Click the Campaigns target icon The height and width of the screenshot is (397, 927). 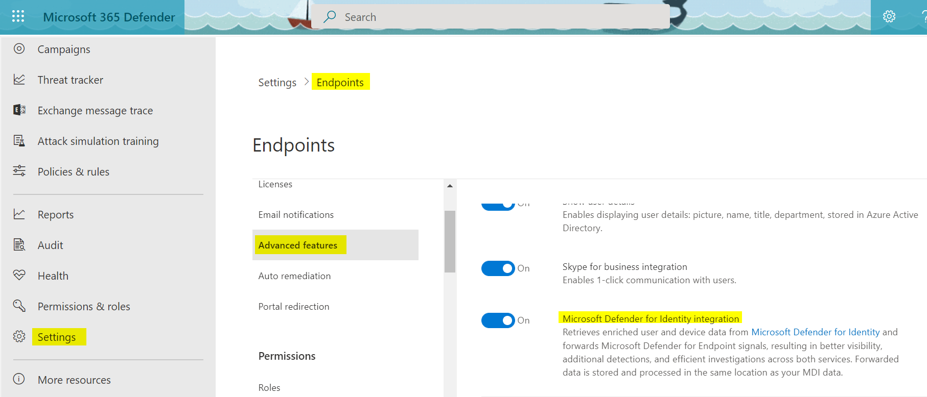coord(19,49)
